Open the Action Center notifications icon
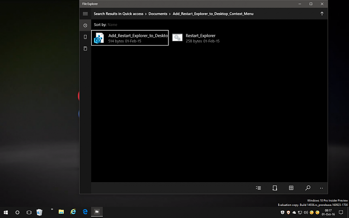The image size is (349, 218). tap(341, 212)
